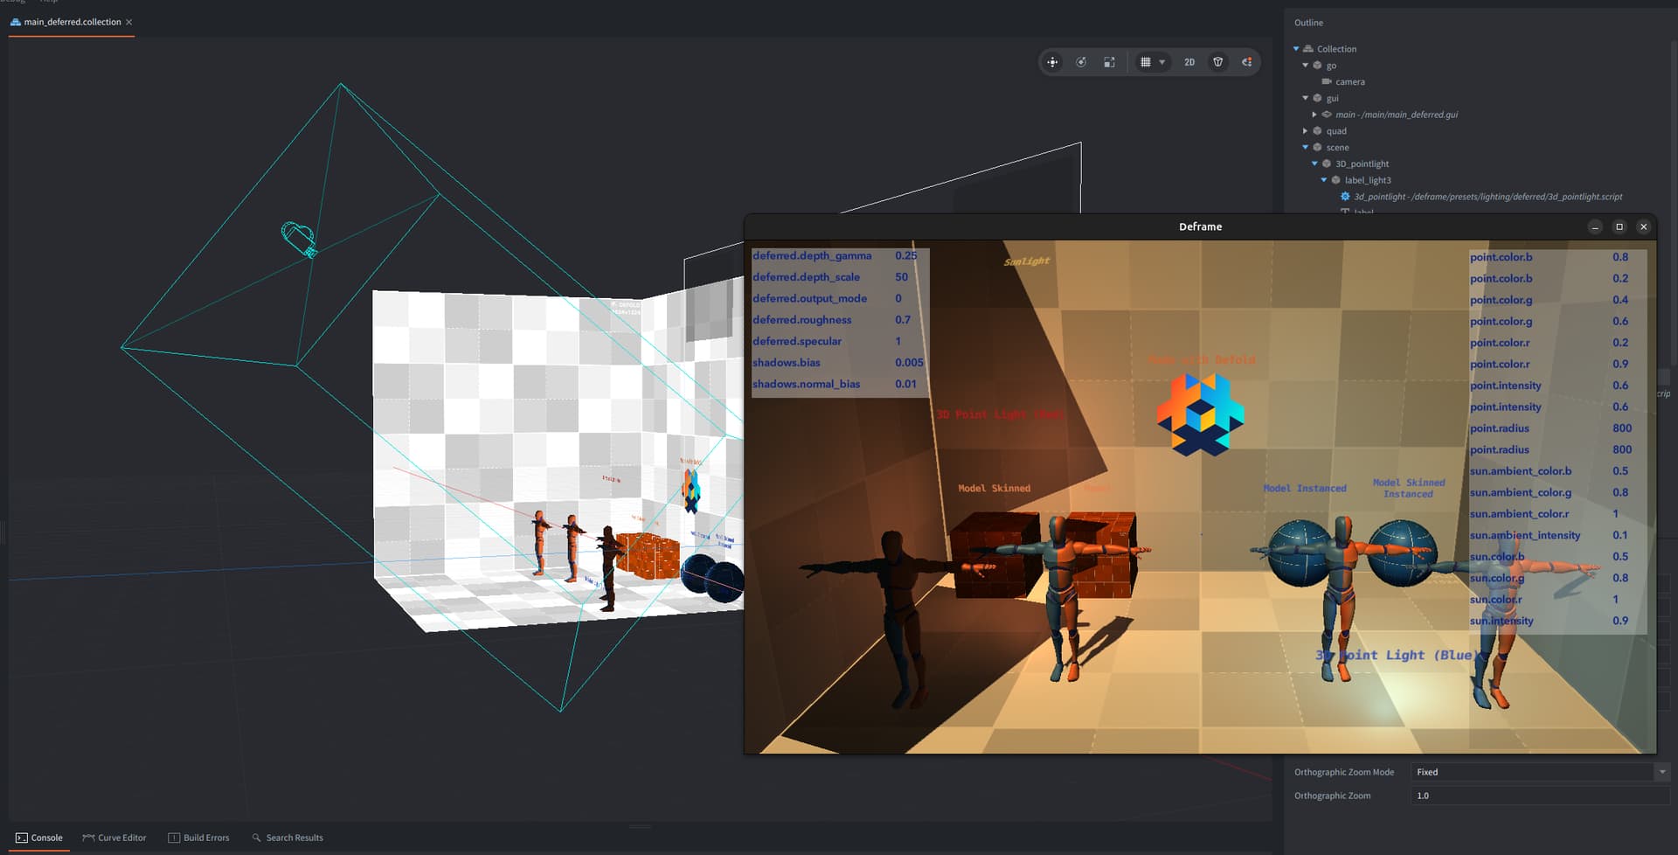
Task: Open the Build Errors tab
Action: 198,838
